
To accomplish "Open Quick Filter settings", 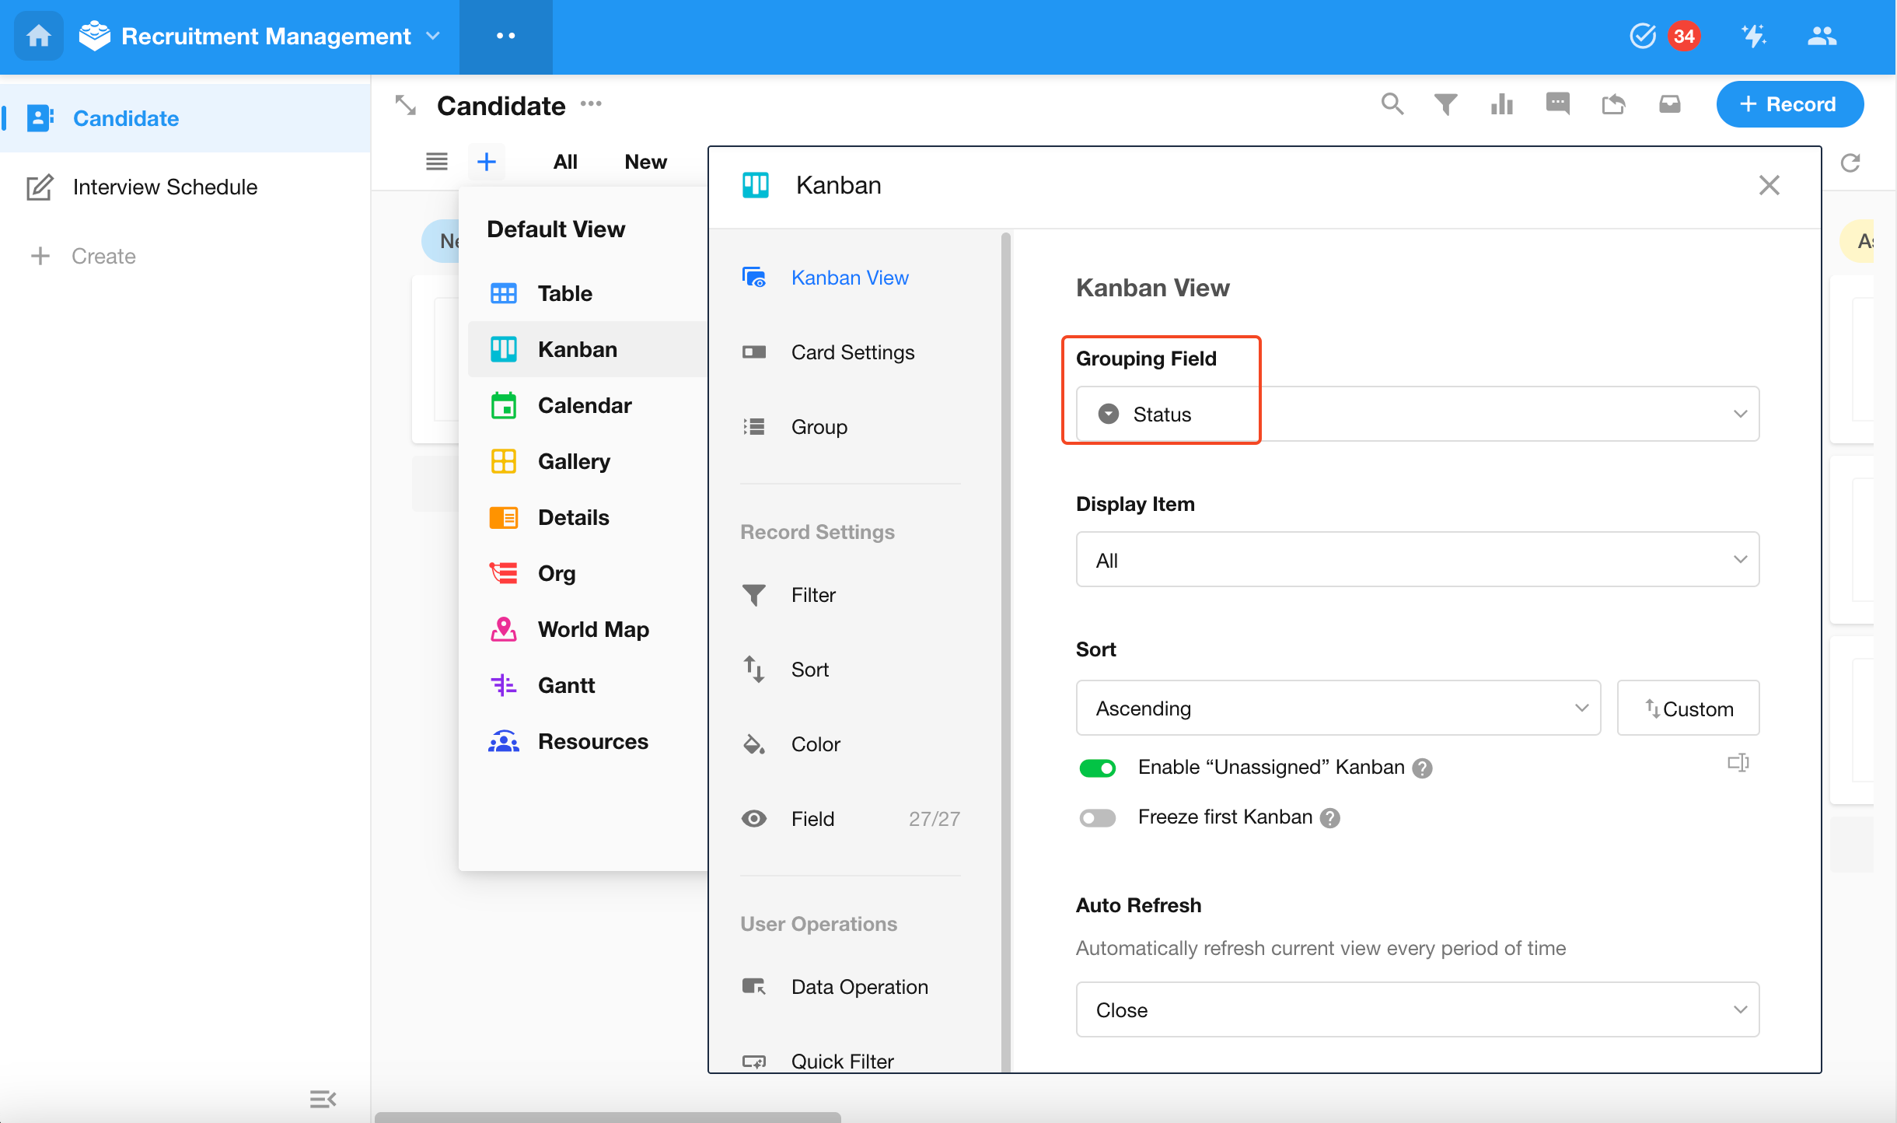I will (851, 1061).
